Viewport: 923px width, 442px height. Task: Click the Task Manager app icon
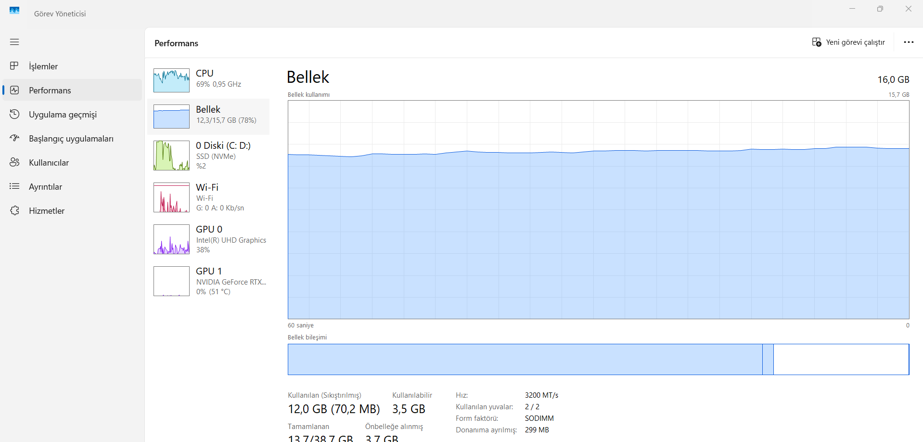click(x=14, y=11)
